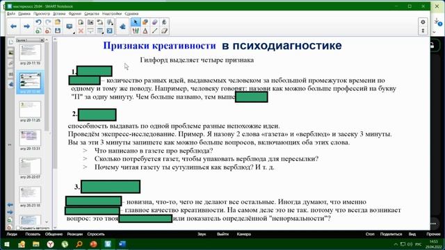Reveal hidden word after '1.' green box
Screen dimensions: 445x250
click(x=95, y=71)
